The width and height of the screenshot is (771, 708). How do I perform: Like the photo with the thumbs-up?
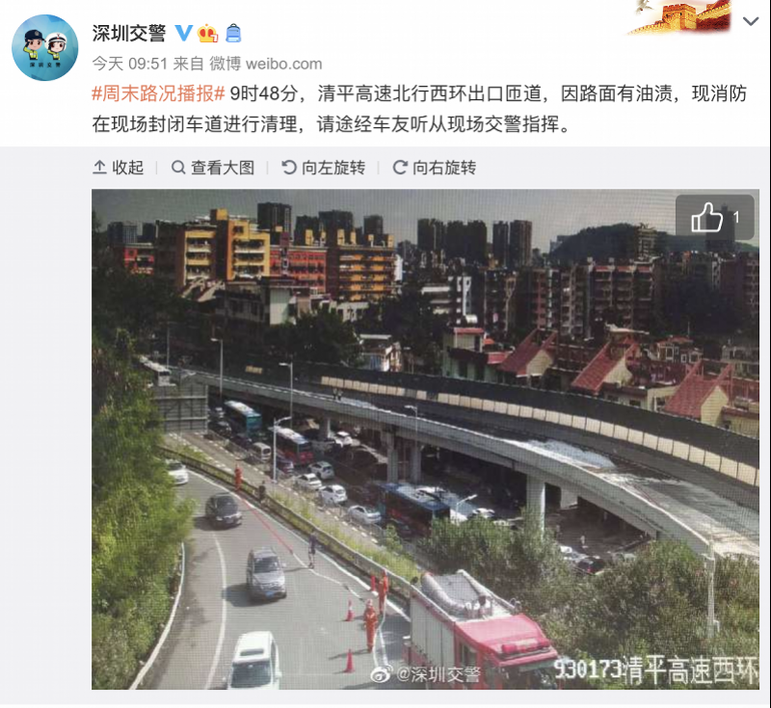click(x=714, y=217)
